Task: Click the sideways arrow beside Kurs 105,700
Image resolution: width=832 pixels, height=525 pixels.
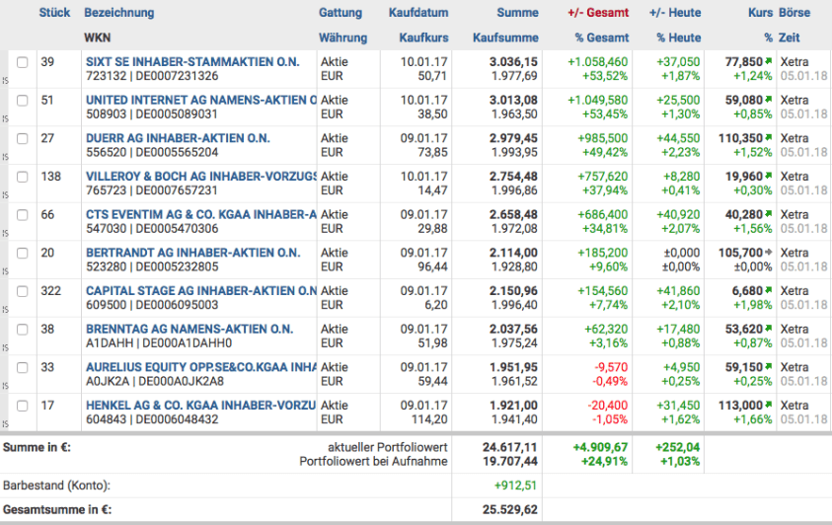Action: pos(768,253)
